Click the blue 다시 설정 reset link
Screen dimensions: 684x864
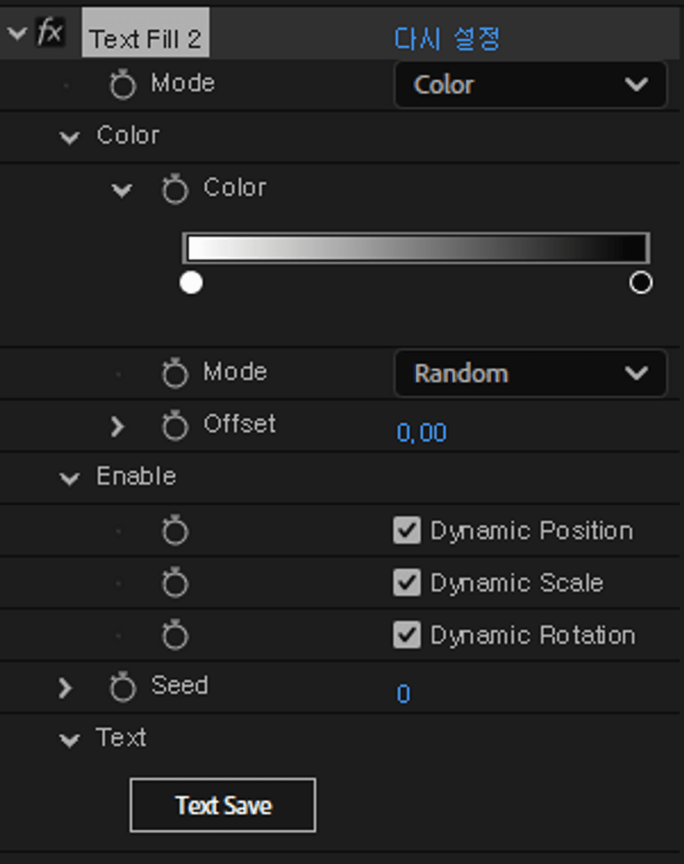pos(447,39)
